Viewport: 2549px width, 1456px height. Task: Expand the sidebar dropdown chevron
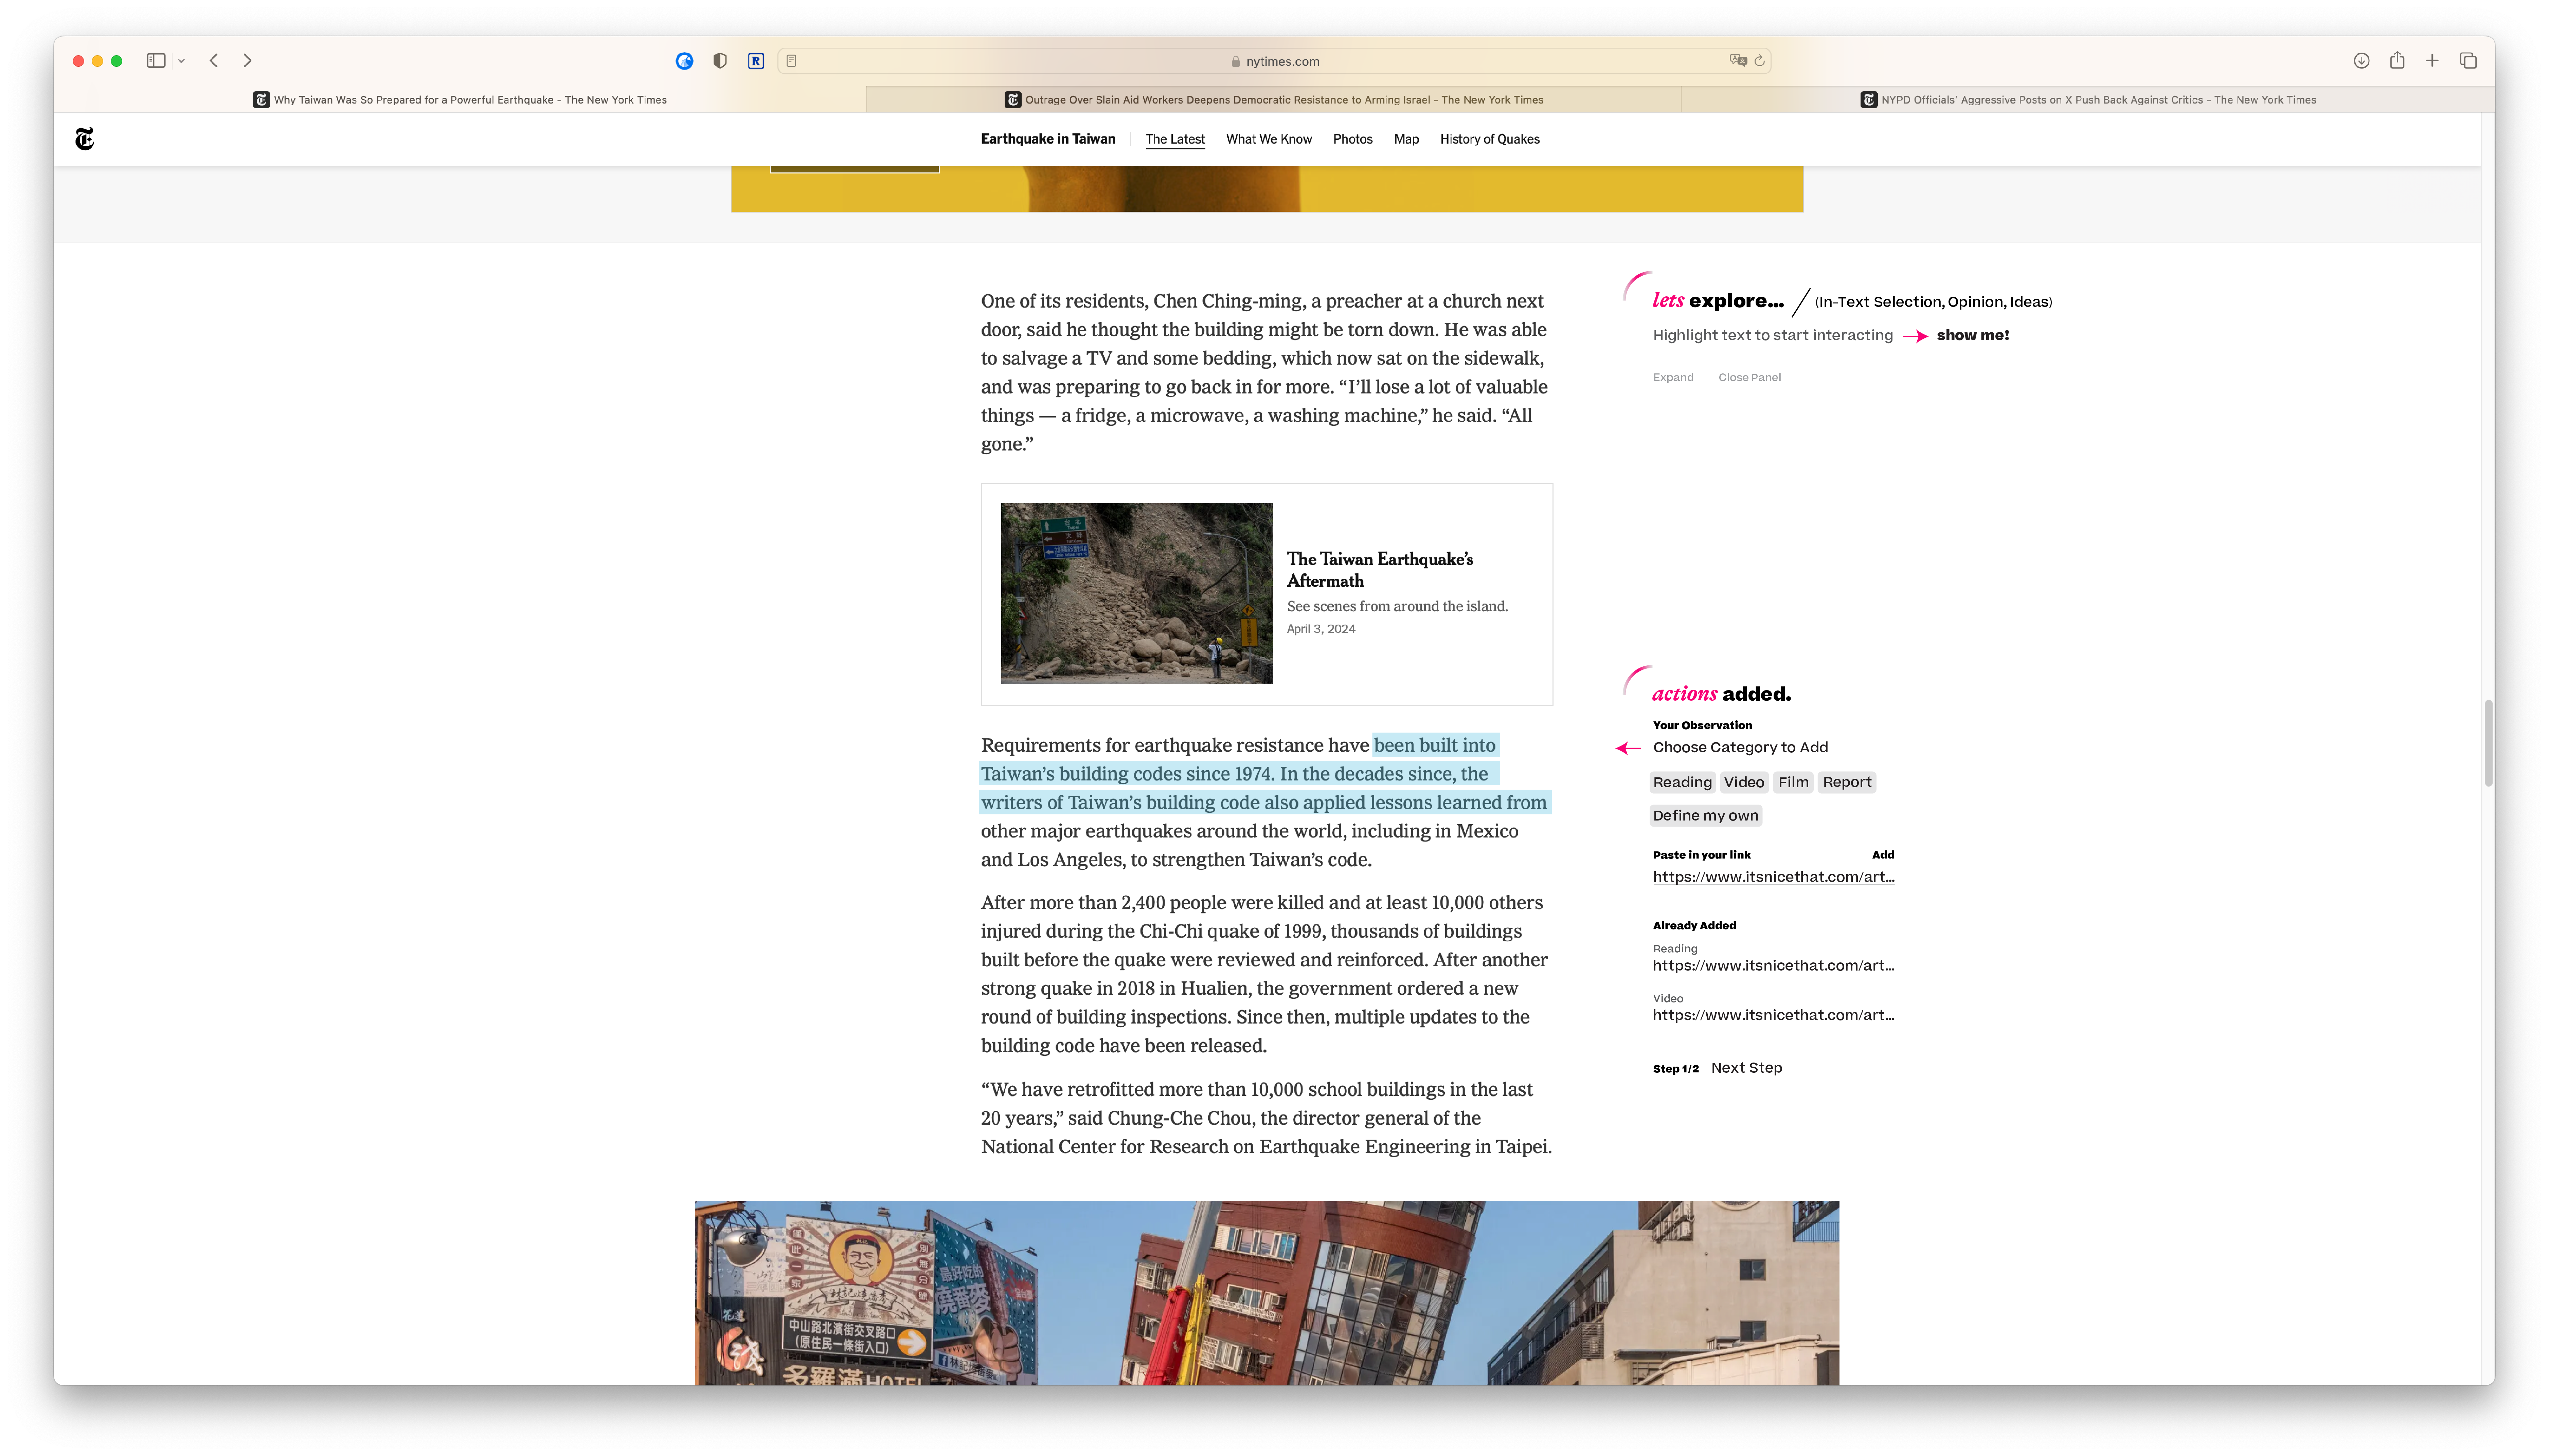coord(181,61)
